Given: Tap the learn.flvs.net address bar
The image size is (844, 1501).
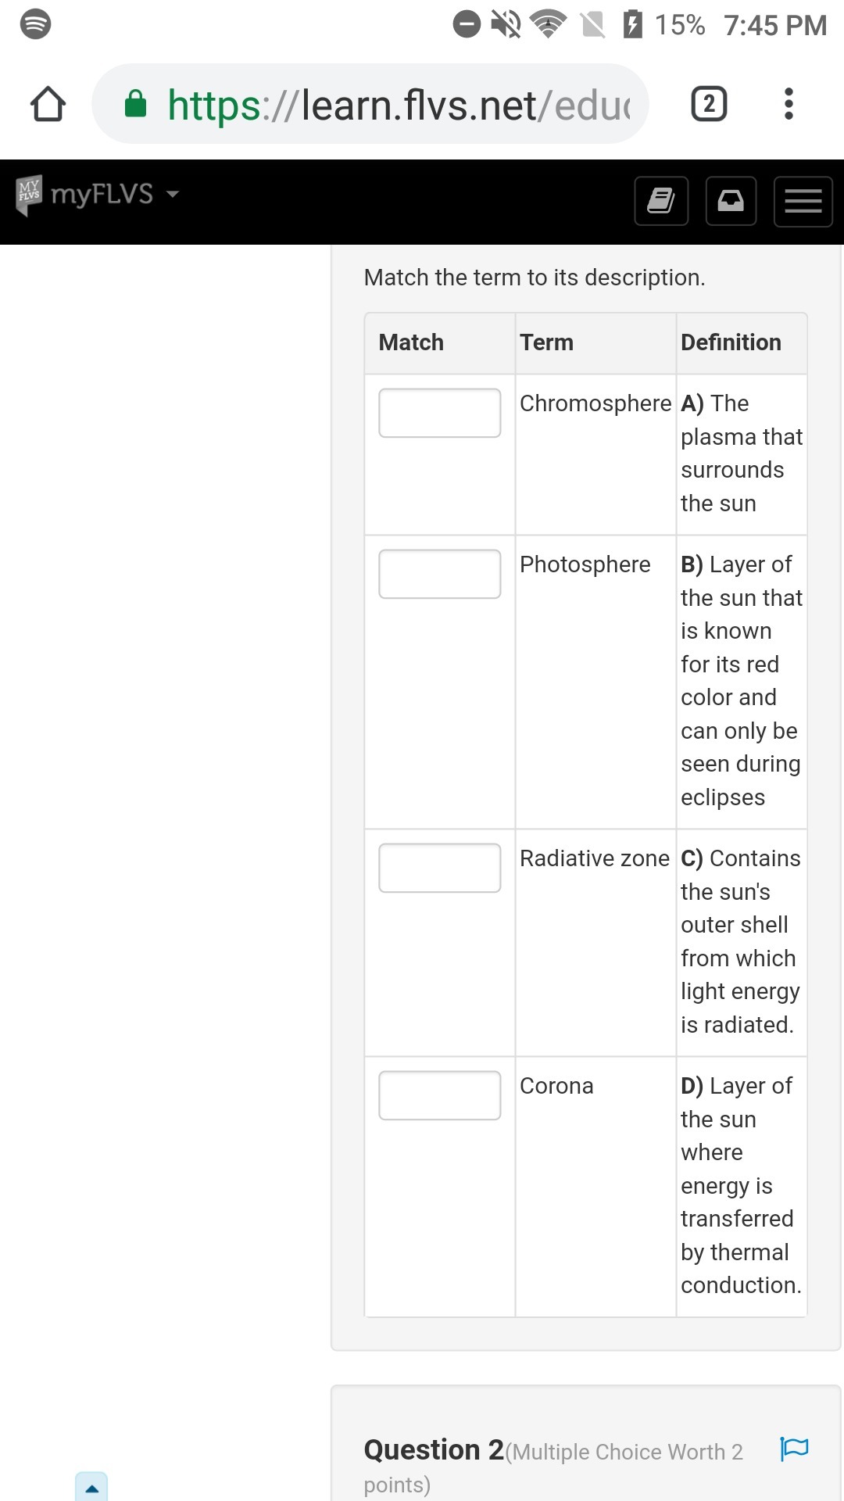Looking at the screenshot, I should tap(399, 104).
